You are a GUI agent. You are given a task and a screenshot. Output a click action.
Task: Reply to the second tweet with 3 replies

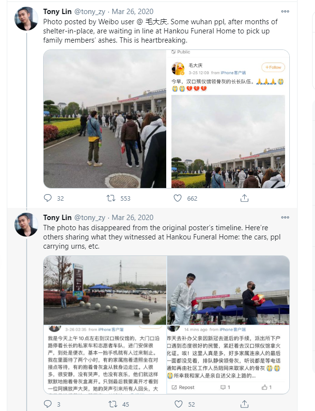[x=47, y=404]
